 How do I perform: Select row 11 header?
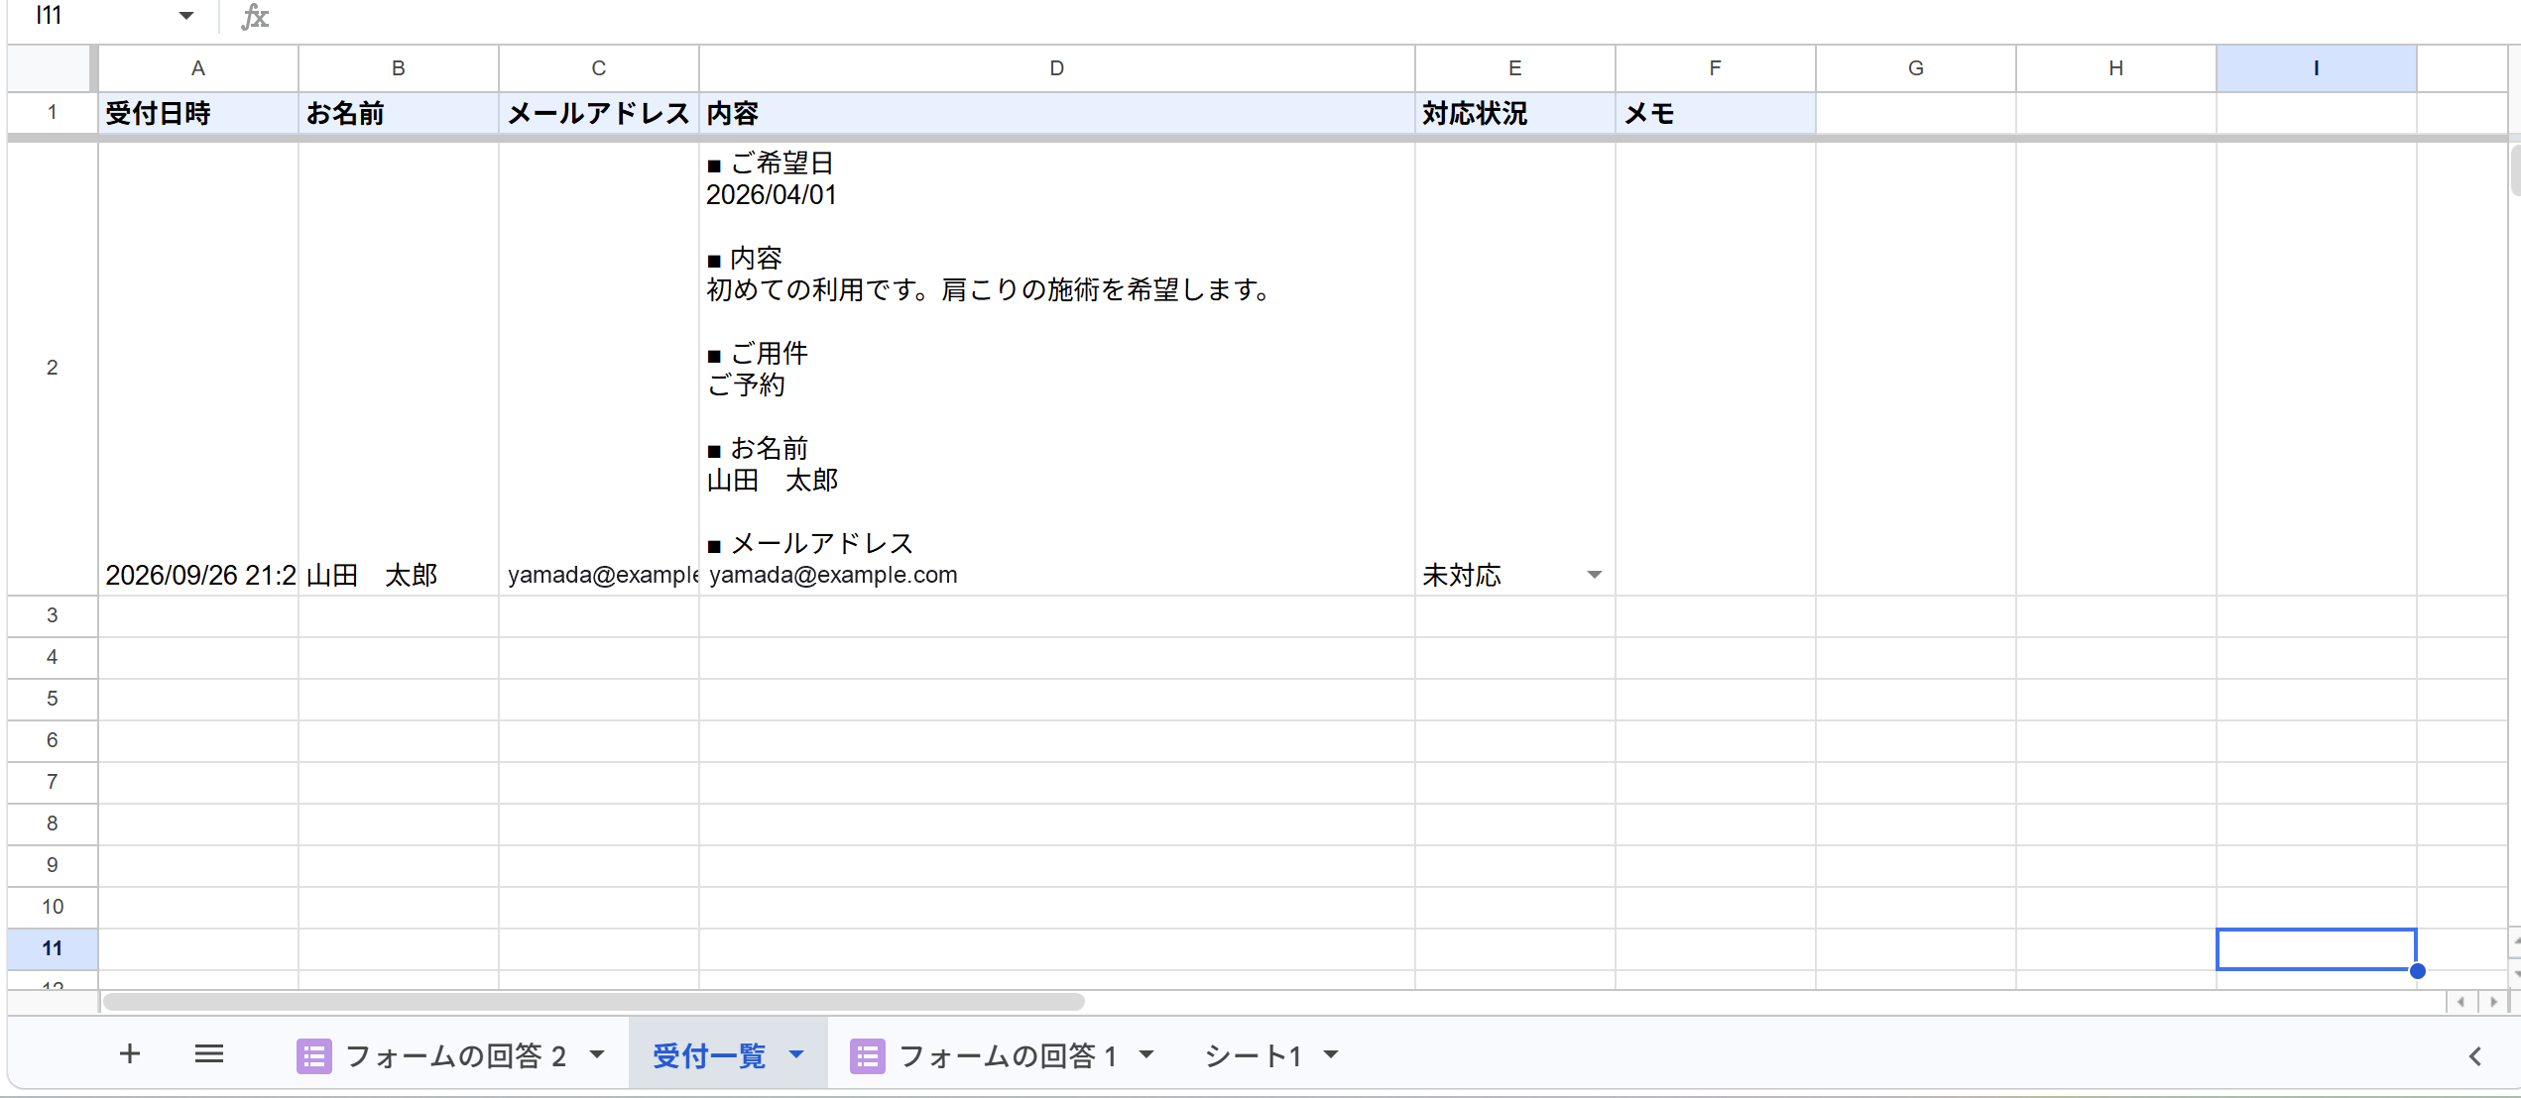(x=52, y=948)
